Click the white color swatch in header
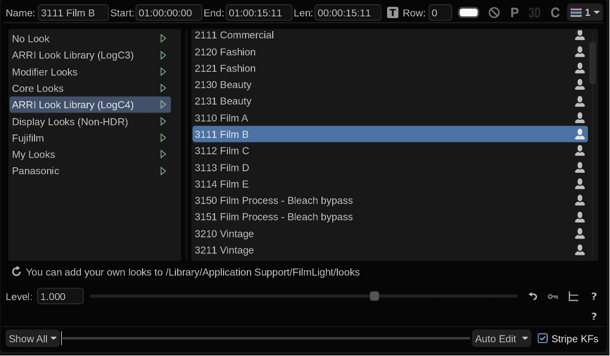610x356 pixels. click(469, 13)
